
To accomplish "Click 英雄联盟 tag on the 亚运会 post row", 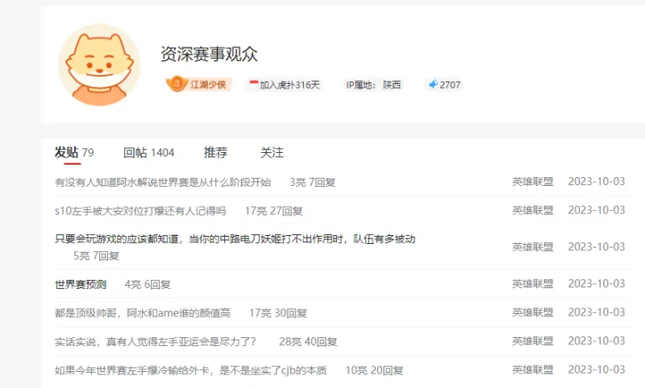I will [533, 341].
